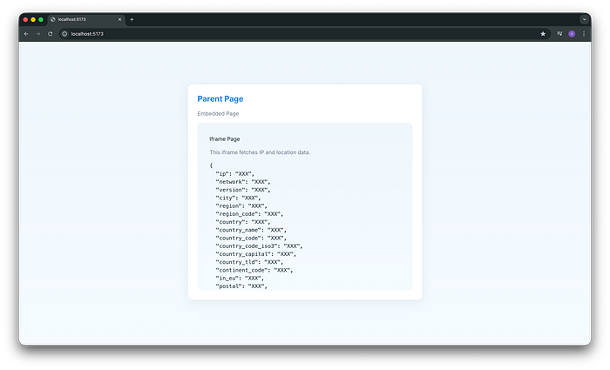Click the "country_name" JSON line
This screenshot has width=610, height=370.
tap(251, 230)
